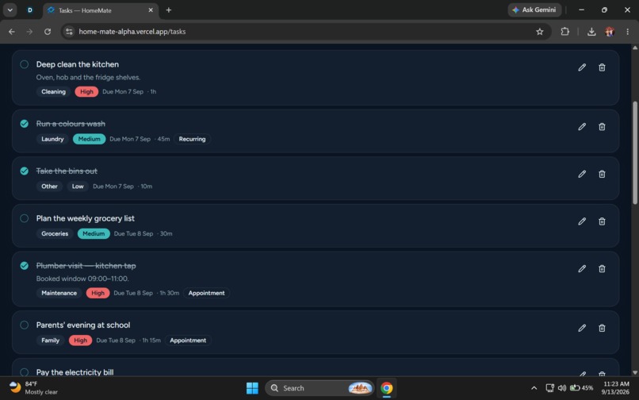This screenshot has height=400, width=639.
Task: Click the Other category tag
Action: (x=49, y=187)
